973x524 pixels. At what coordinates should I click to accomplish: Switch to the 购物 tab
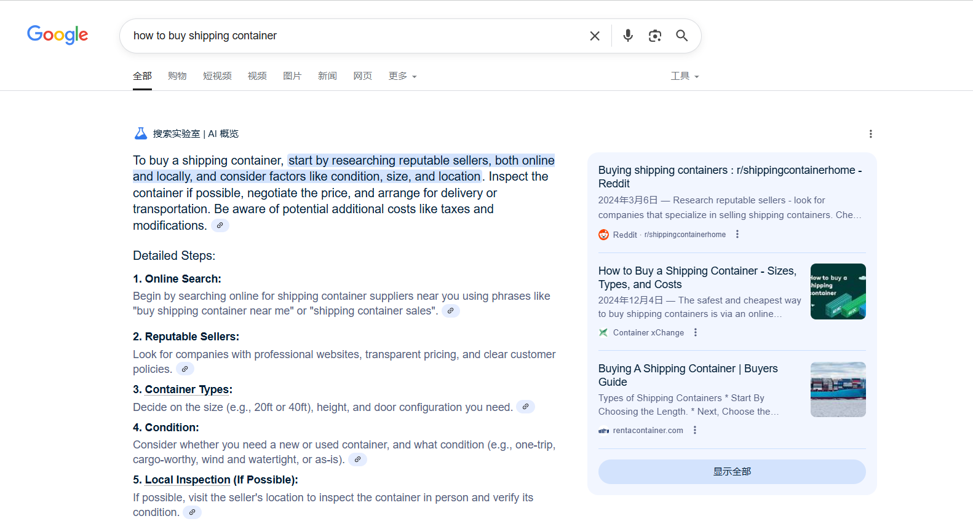177,76
